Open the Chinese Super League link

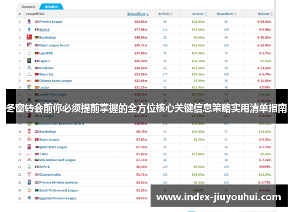pyautogui.click(x=56, y=81)
